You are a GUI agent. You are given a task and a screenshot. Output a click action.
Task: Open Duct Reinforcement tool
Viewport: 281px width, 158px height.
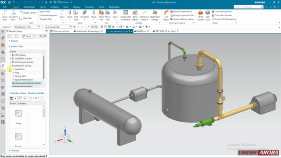(x=222, y=11)
